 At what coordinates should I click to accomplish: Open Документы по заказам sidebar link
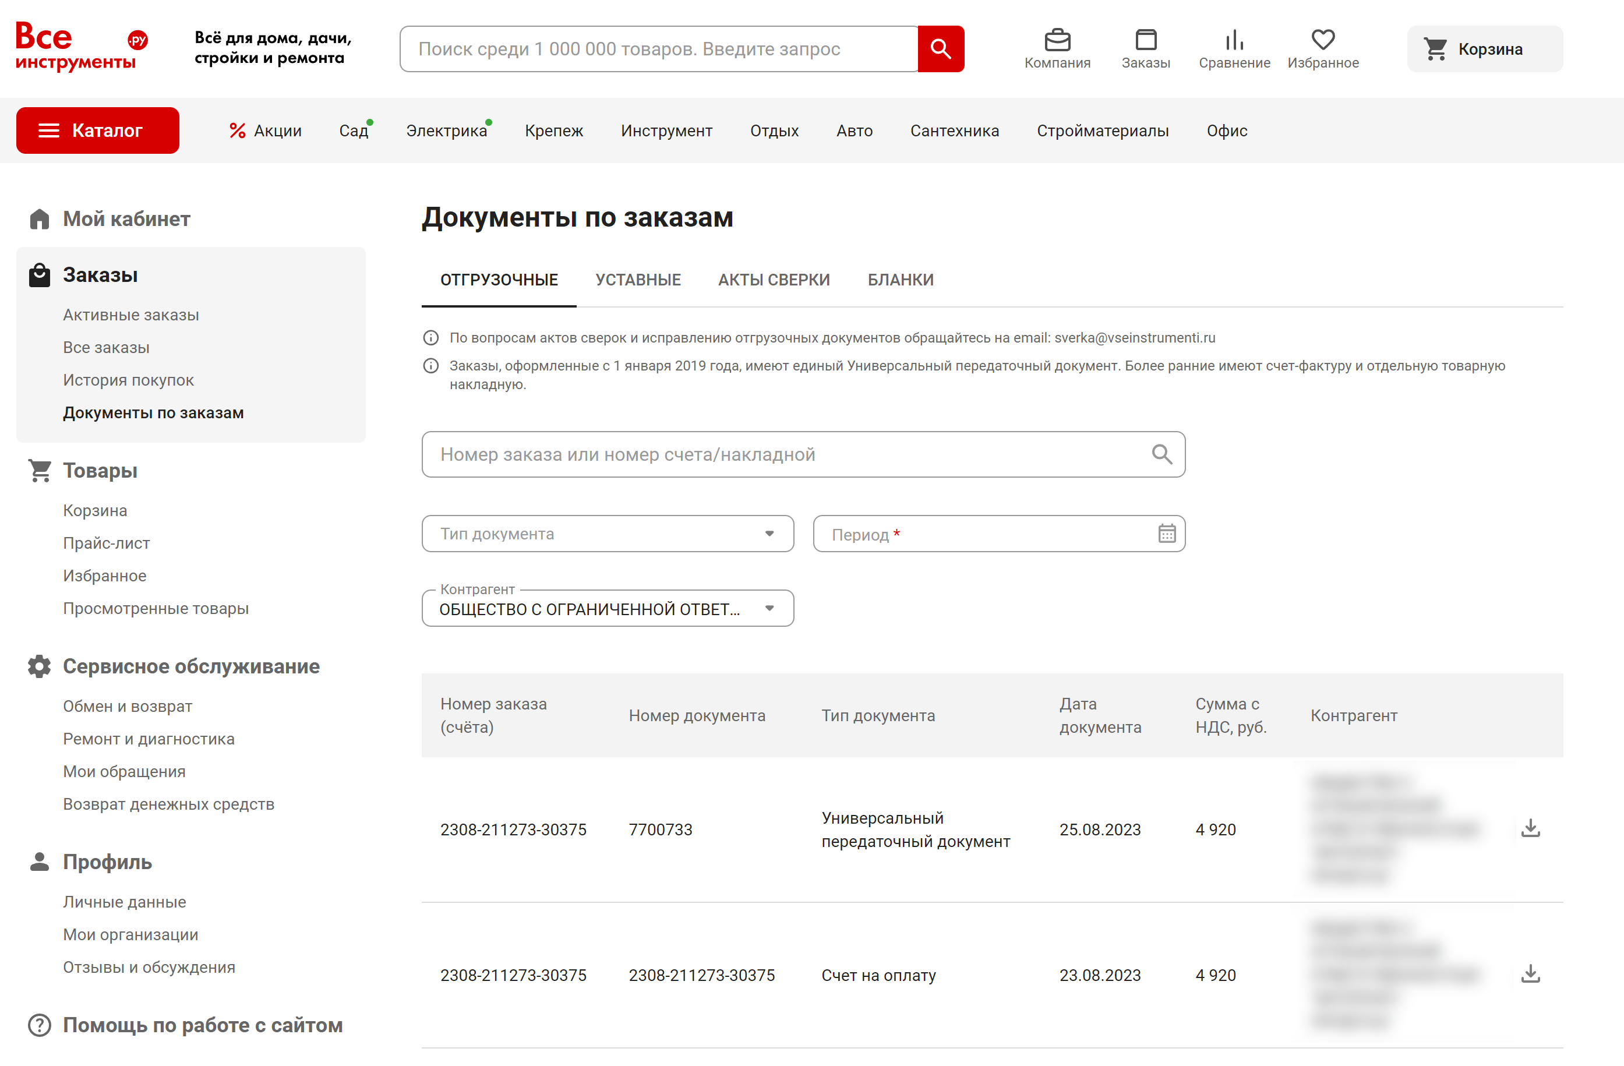153,413
